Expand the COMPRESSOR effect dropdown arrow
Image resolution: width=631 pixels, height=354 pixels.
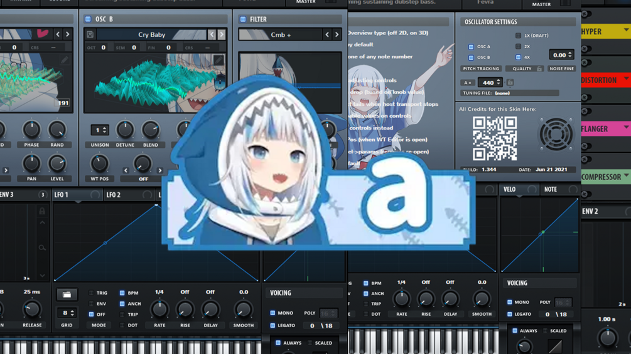coord(626,176)
